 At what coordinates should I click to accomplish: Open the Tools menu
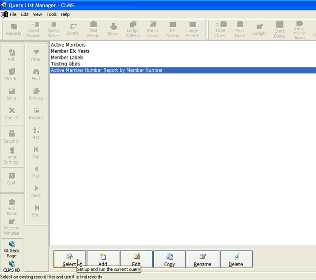pyautogui.click(x=52, y=14)
